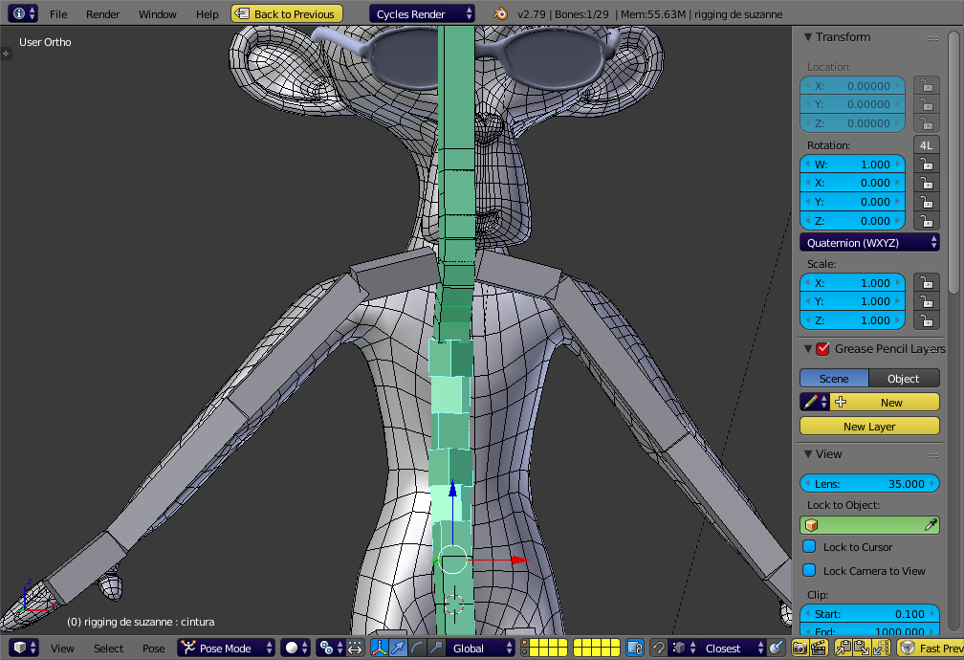Open the Window menu
The width and height of the screenshot is (964, 660).
(158, 13)
